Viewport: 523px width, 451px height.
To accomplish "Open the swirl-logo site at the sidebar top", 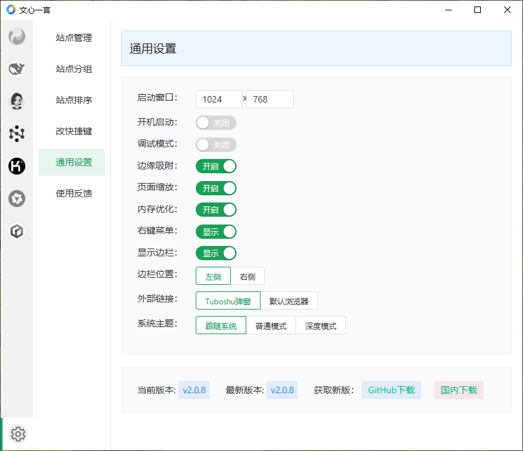I will tap(17, 36).
